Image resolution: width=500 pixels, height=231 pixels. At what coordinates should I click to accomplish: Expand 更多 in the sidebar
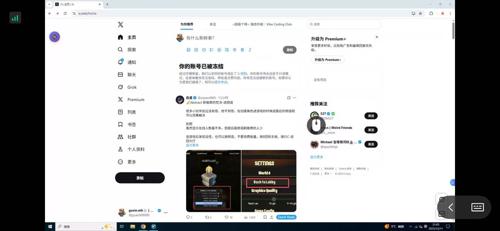pyautogui.click(x=127, y=162)
